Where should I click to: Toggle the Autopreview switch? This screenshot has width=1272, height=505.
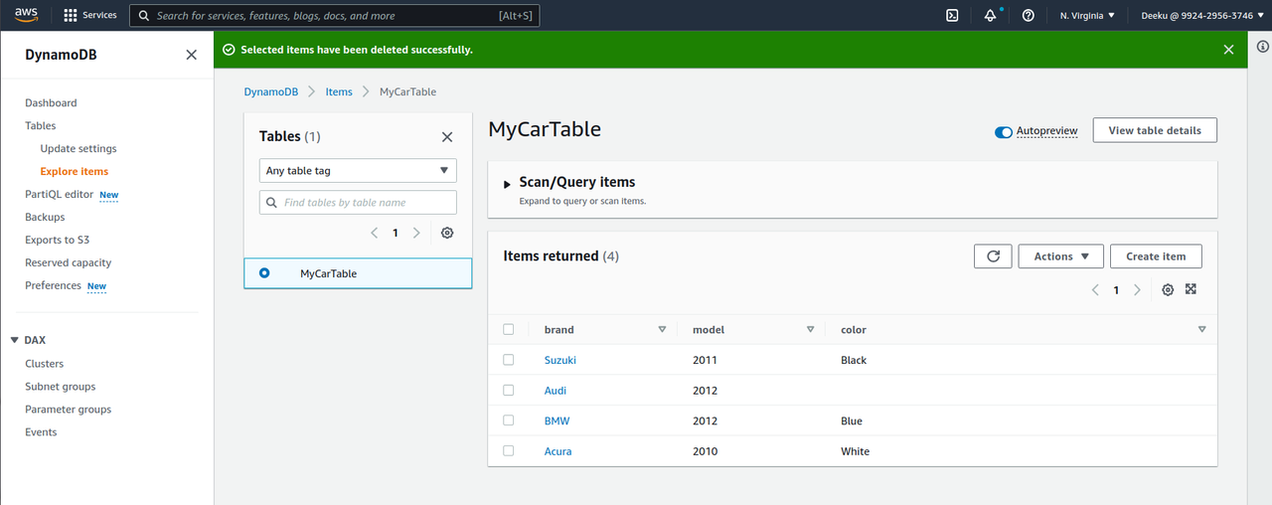click(x=1004, y=131)
